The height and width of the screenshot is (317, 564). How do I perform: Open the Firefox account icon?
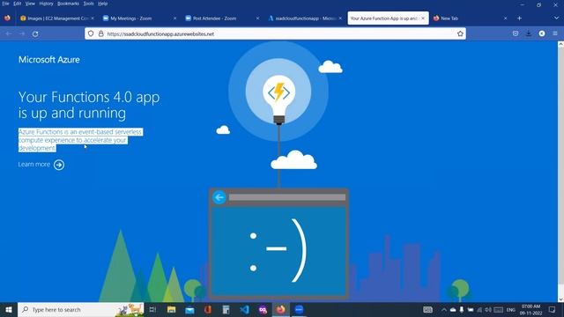542,33
